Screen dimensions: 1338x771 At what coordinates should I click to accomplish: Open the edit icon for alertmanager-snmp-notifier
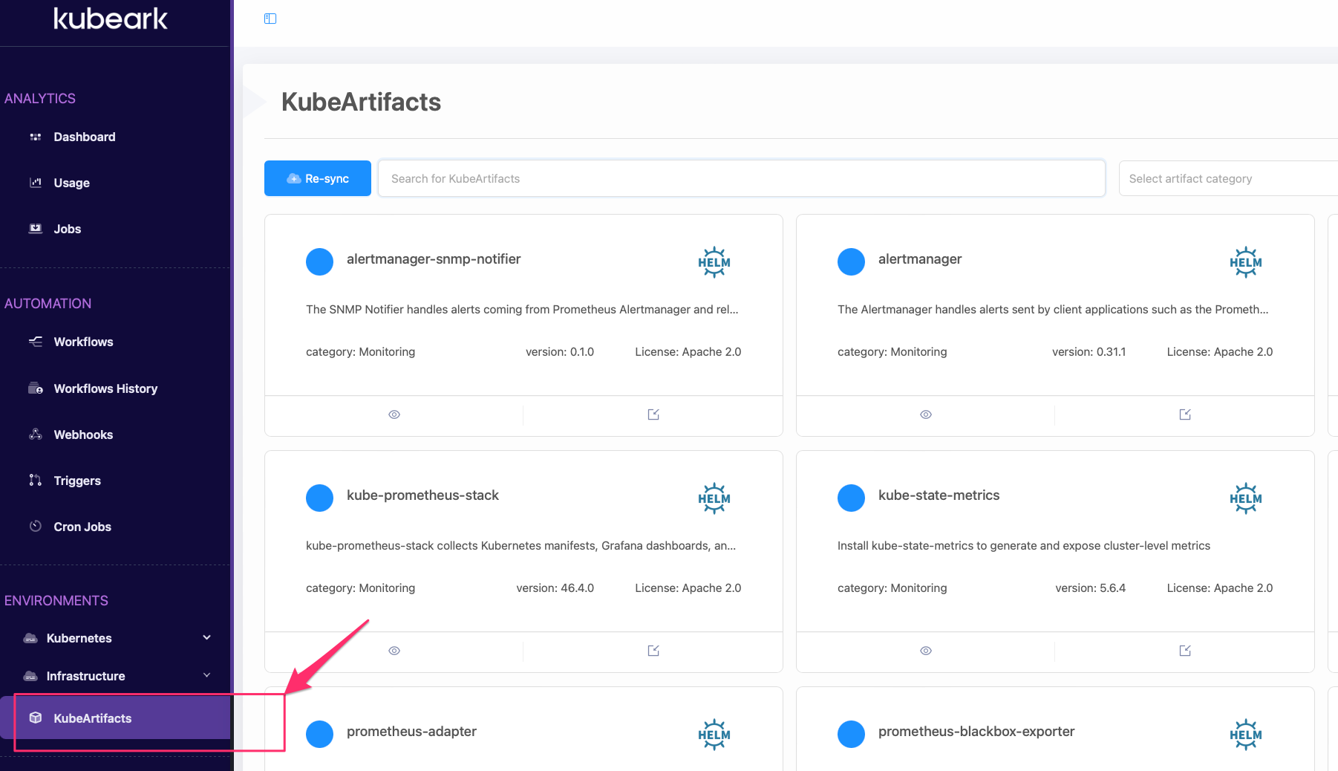click(x=653, y=414)
